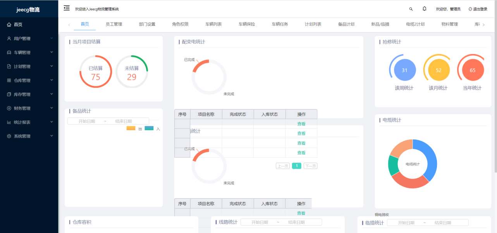Click the green segment of 电缆统计 donut
The image size is (497, 233).
394,165
